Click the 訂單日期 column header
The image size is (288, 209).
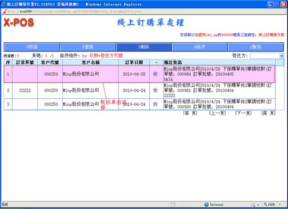134,62
